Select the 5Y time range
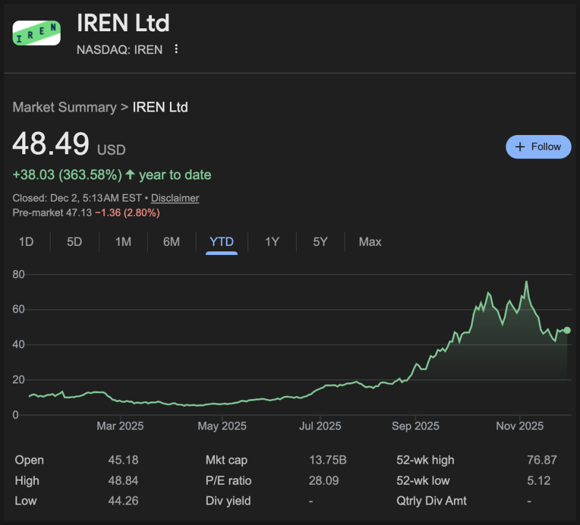580x525 pixels. pyautogui.click(x=320, y=242)
